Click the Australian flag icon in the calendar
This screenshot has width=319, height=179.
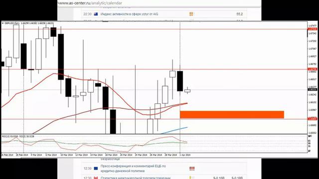pyautogui.click(x=96, y=14)
